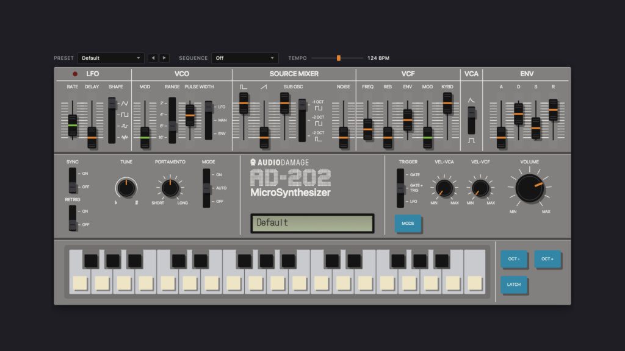Adjust the sawtooth level slider
Viewport: 625px width, 351px height.
pyautogui.click(x=264, y=138)
